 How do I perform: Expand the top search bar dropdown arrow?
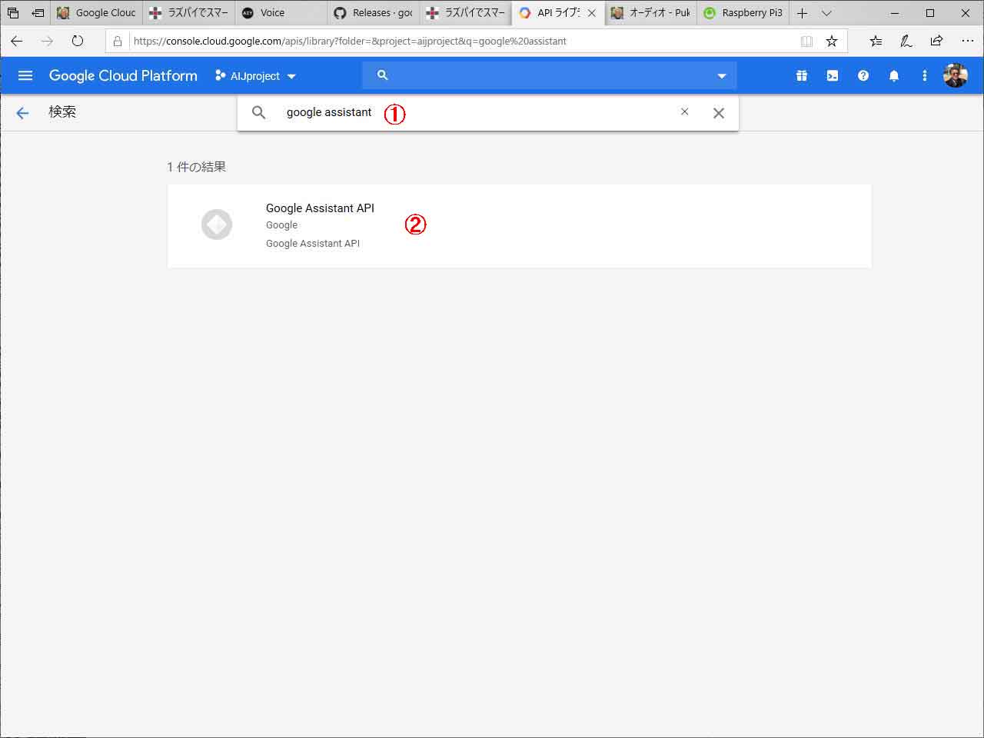click(721, 76)
